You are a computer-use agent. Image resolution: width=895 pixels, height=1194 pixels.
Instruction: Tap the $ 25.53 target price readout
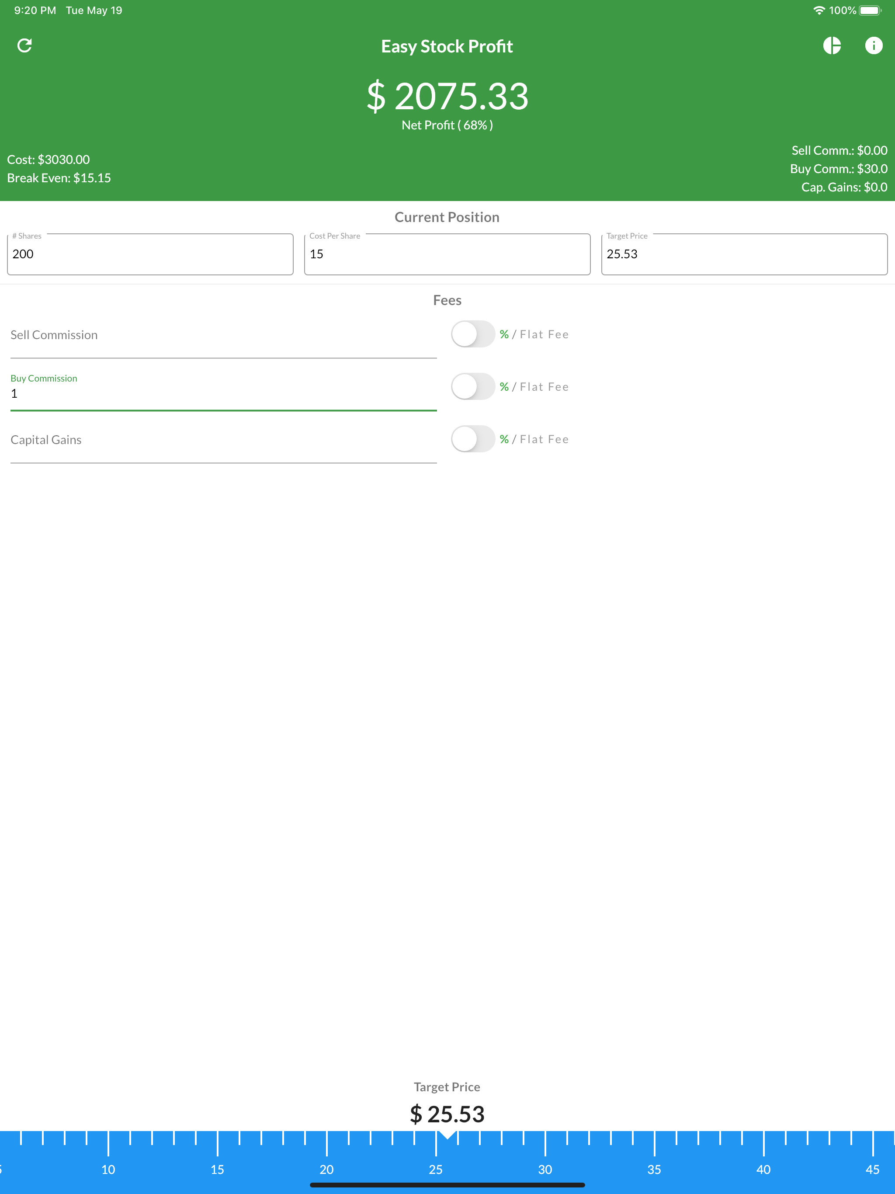447,1114
